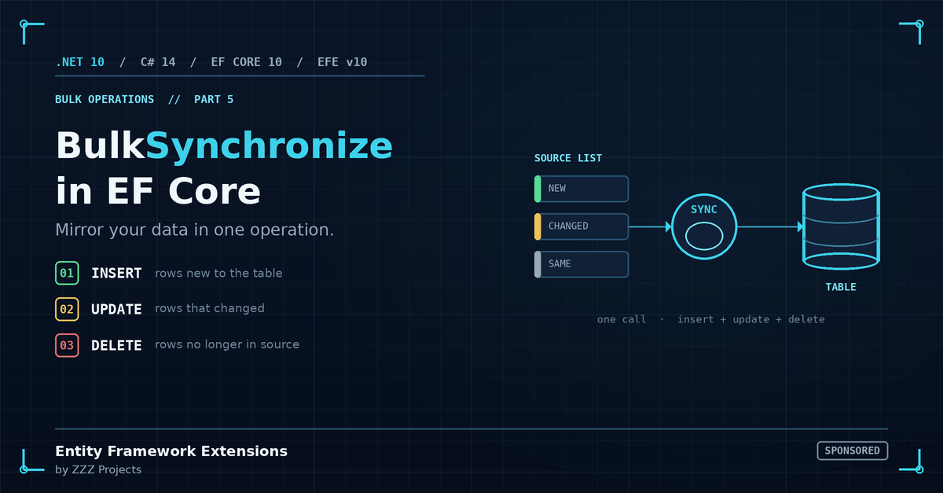The width and height of the screenshot is (943, 493).
Task: Click the SPONSORED badge
Action: 853,451
